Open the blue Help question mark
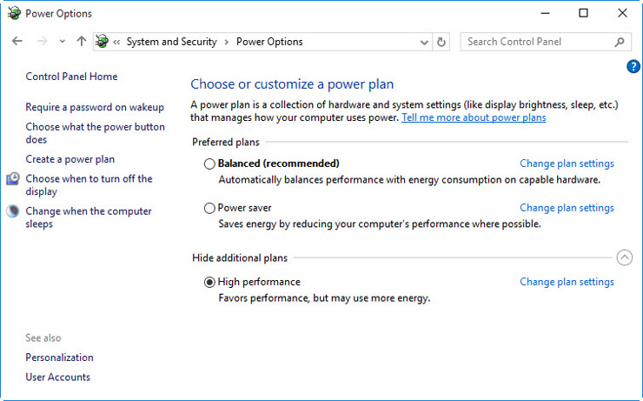Screen dimensions: 643x401 click(x=633, y=66)
